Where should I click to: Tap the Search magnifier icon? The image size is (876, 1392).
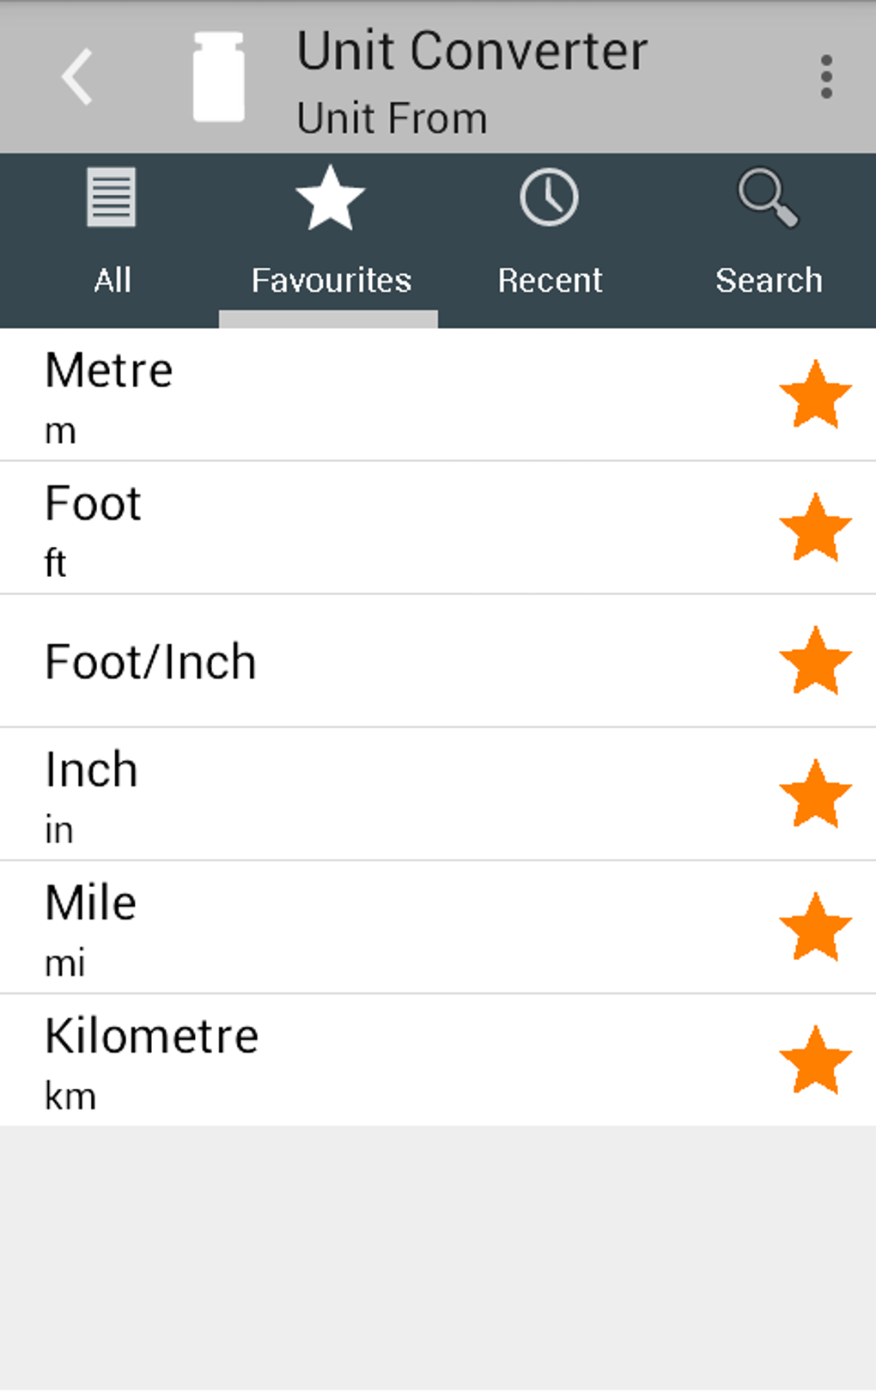point(768,198)
